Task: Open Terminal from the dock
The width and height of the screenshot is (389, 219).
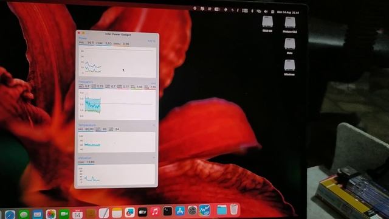Action: point(168,211)
